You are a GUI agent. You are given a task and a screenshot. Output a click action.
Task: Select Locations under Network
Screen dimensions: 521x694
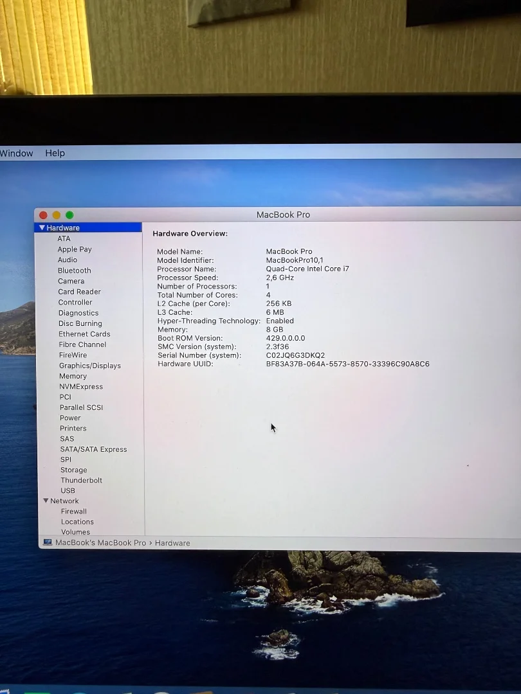tap(77, 522)
